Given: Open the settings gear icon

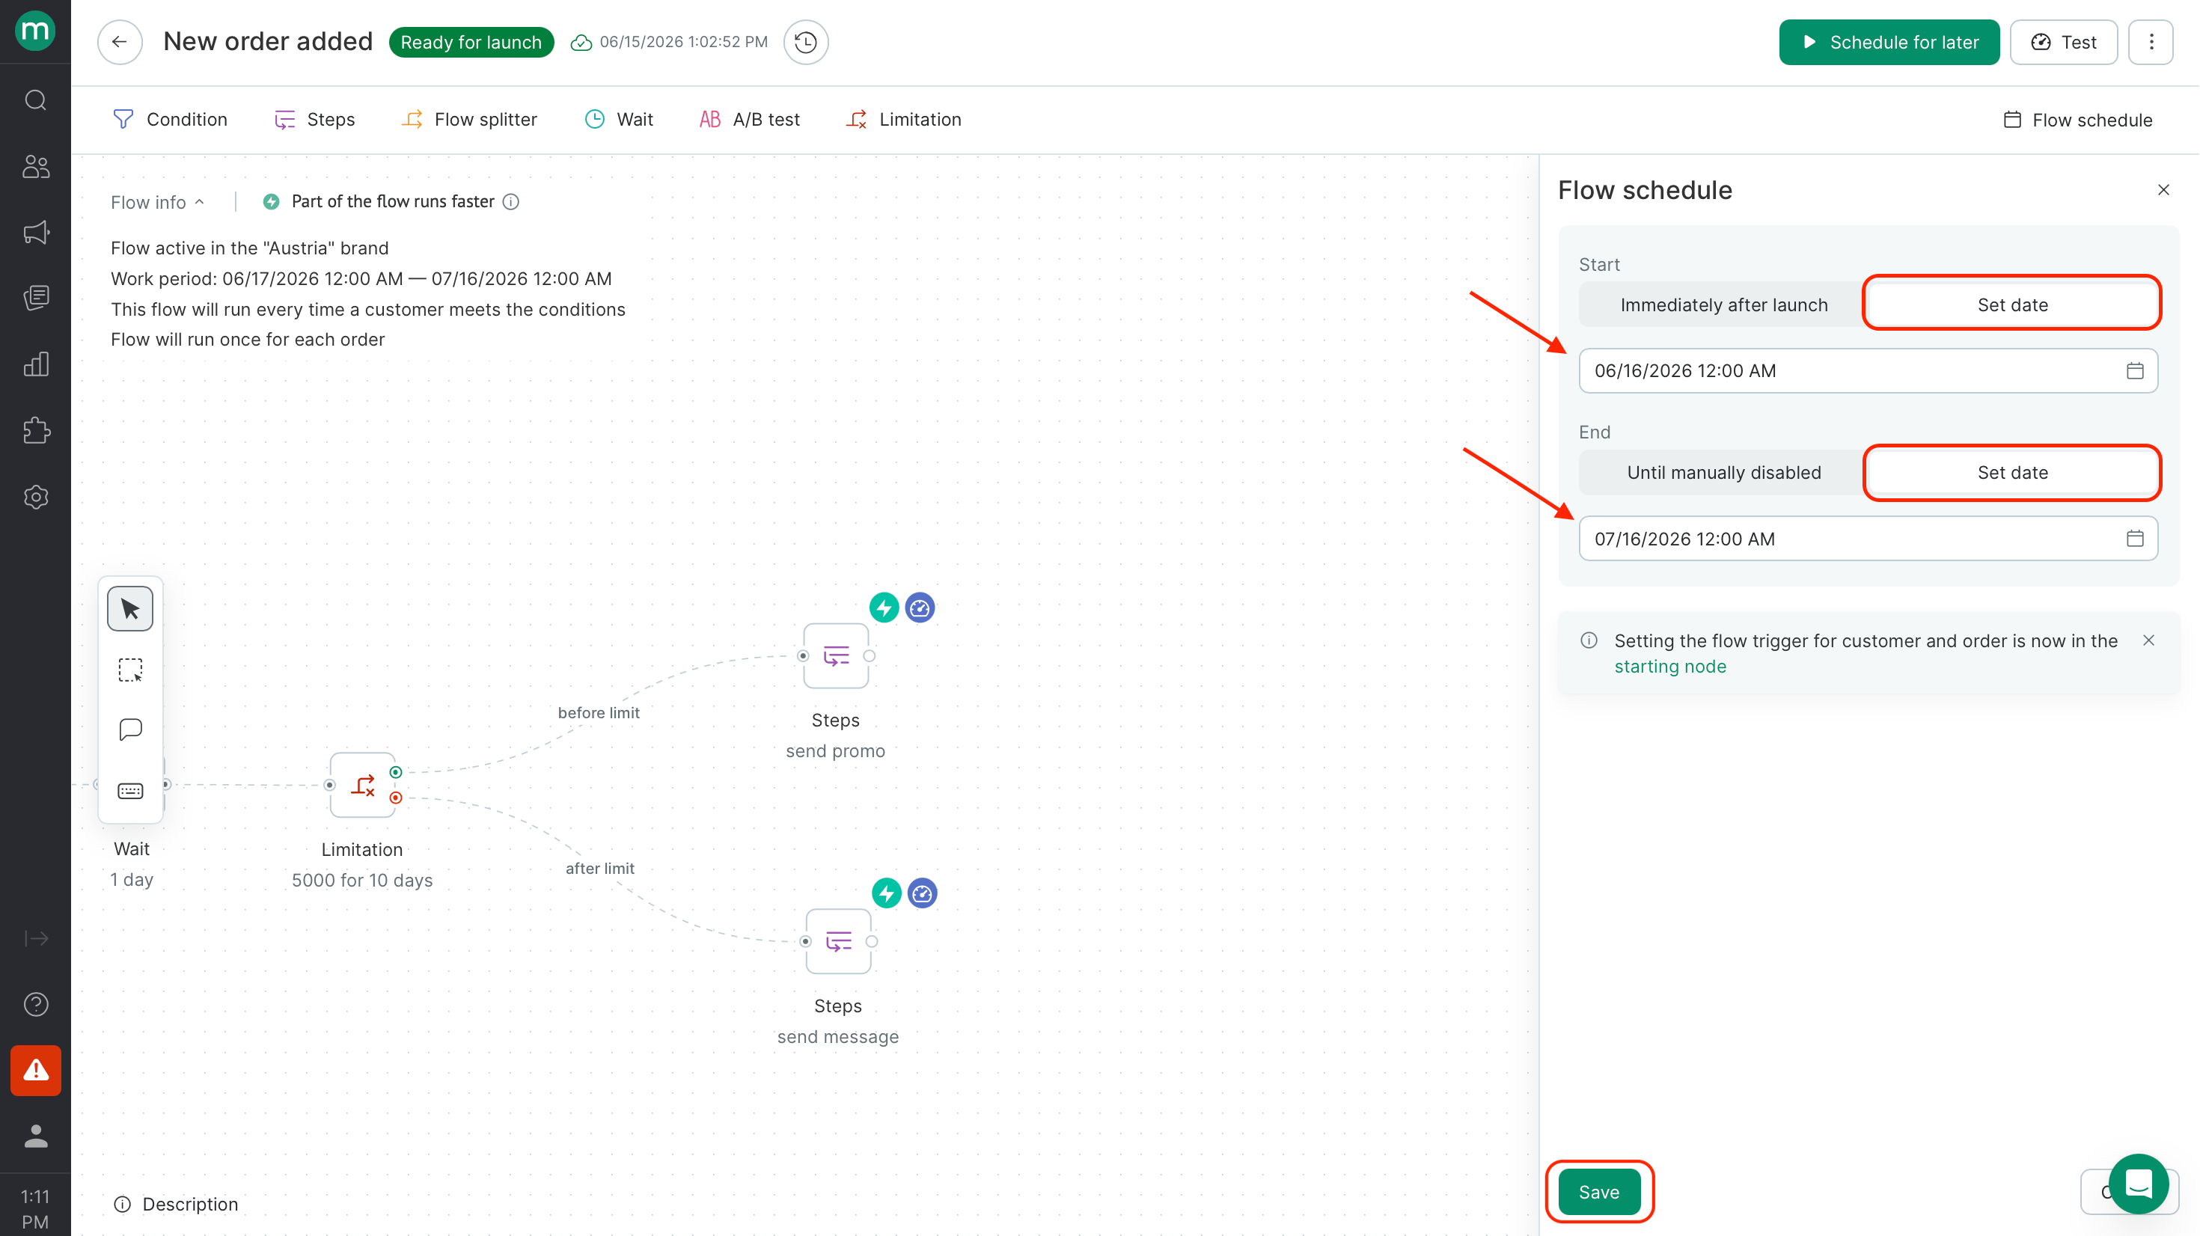Looking at the screenshot, I should 35,497.
